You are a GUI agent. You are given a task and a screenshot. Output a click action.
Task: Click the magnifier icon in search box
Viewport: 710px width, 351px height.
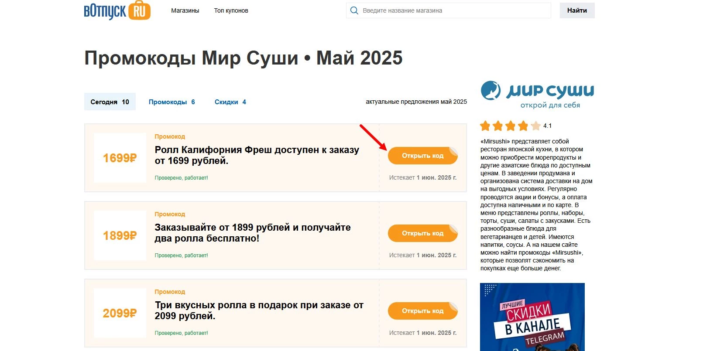[x=354, y=10]
